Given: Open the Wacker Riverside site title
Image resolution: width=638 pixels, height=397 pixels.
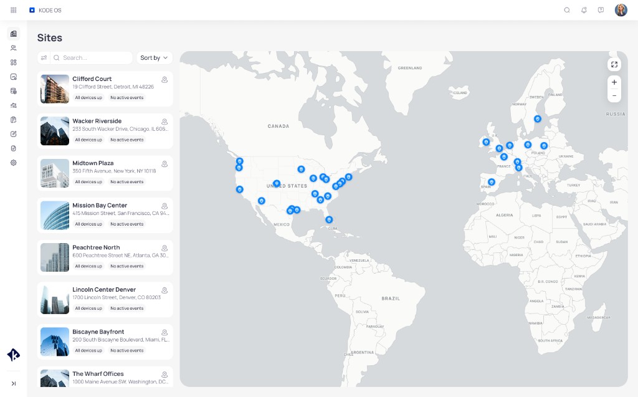Looking at the screenshot, I should tap(97, 121).
